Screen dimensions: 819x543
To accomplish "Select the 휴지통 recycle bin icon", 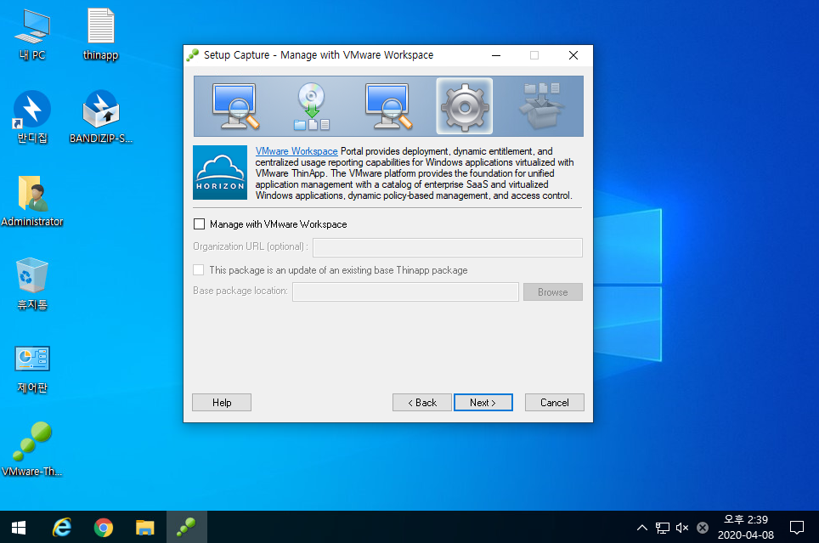I will 32,284.
